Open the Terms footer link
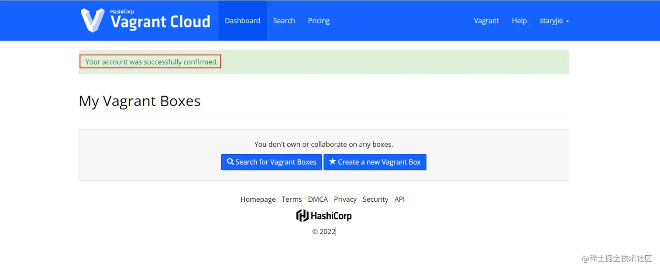 pos(292,199)
